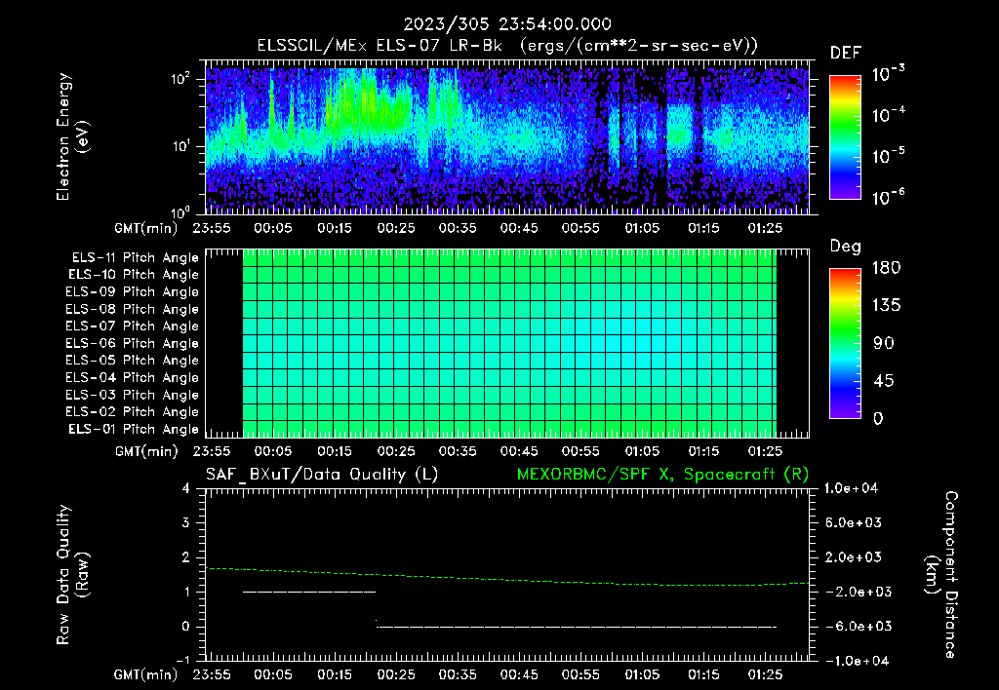999x690 pixels.
Task: Click the 1.0e+04 right axis value
Action: tap(851, 489)
